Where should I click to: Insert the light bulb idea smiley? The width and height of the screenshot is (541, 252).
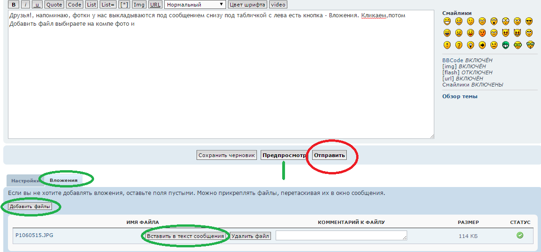[470, 45]
